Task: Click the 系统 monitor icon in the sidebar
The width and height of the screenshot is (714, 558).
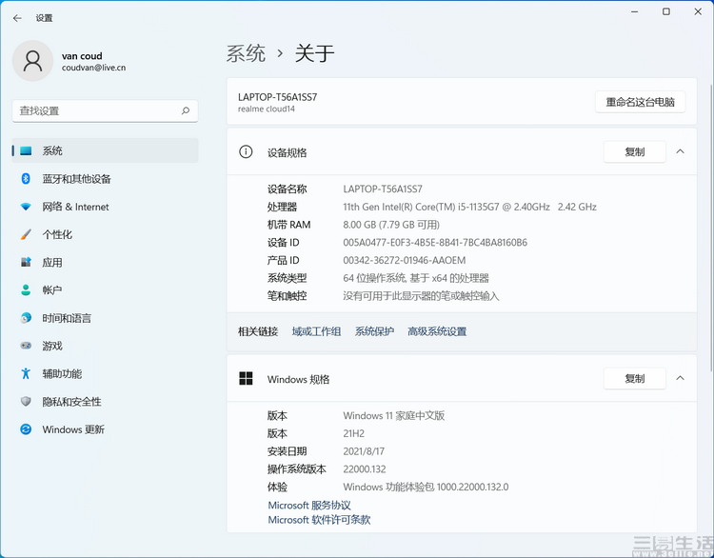Action: point(26,150)
